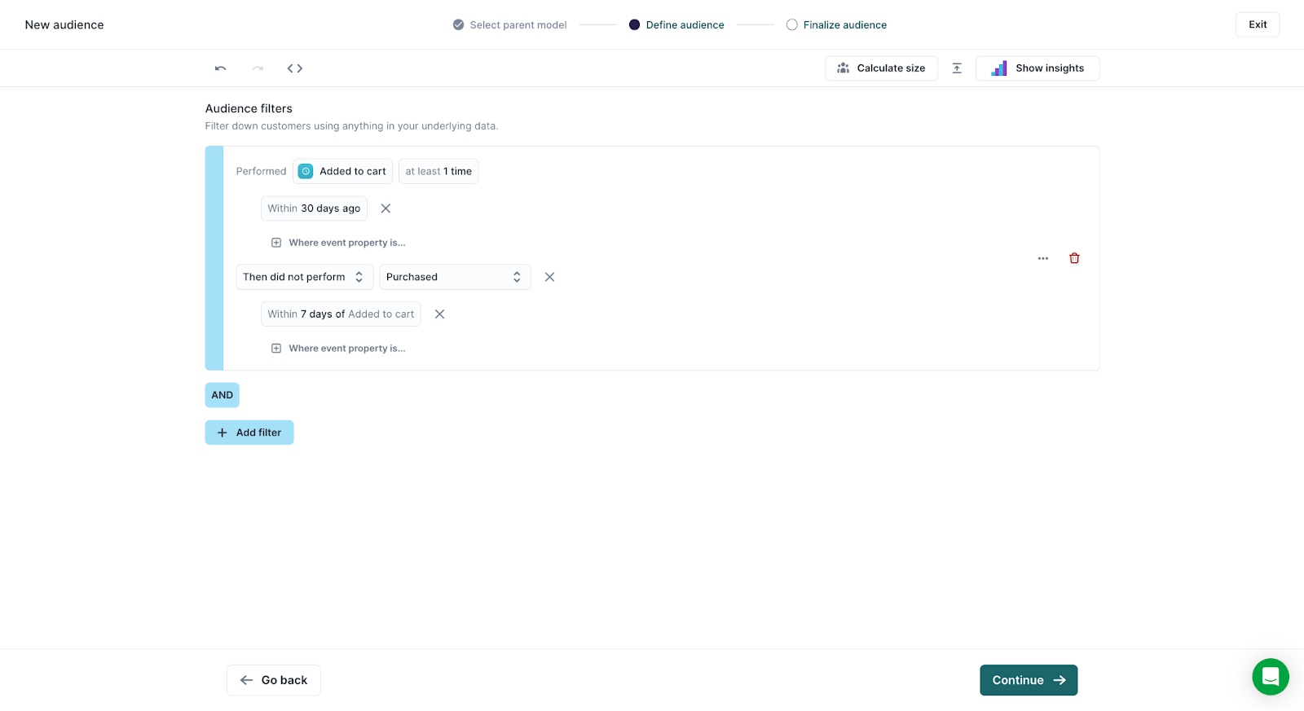Click the light blue filter group bar

[214, 258]
